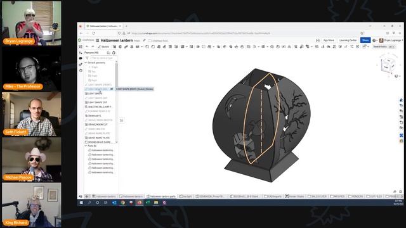Open the Learning Center

(x=348, y=41)
